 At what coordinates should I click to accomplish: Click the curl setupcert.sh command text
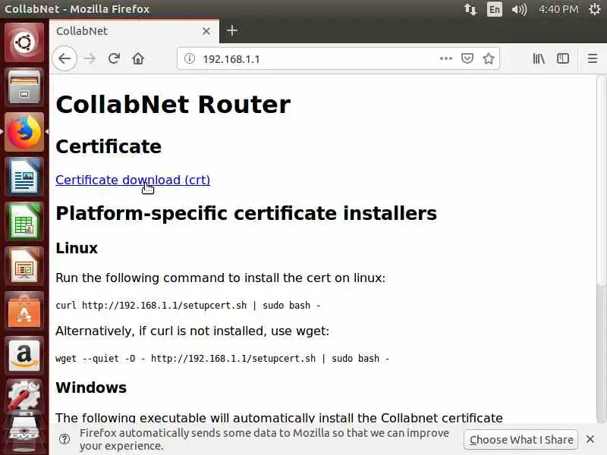pos(188,306)
